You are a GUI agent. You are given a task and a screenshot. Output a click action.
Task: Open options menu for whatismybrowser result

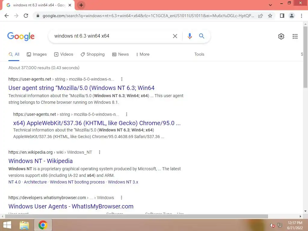pyautogui.click(x=122, y=198)
